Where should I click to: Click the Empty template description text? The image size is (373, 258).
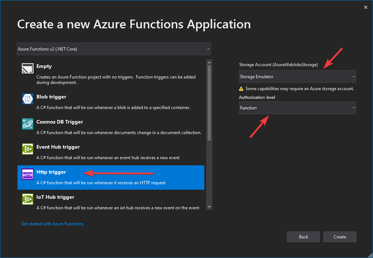click(x=116, y=80)
